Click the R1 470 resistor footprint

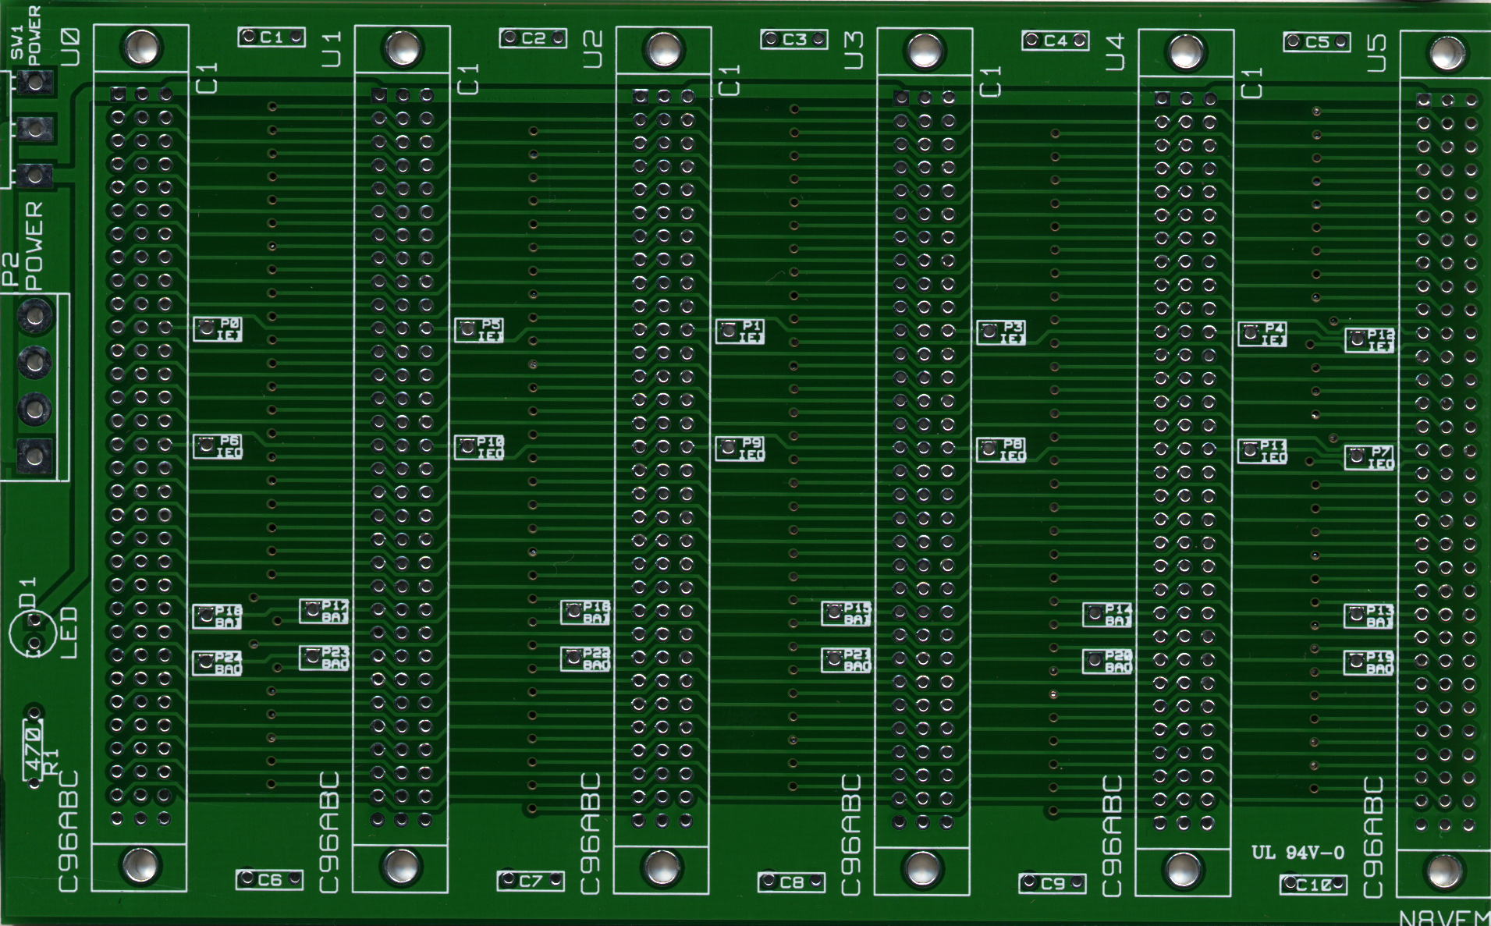(x=34, y=747)
